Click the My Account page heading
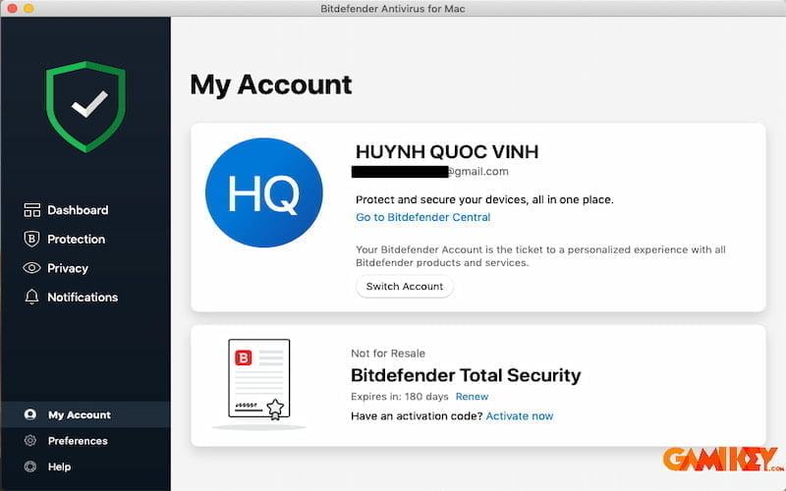The height and width of the screenshot is (491, 786). (x=271, y=85)
